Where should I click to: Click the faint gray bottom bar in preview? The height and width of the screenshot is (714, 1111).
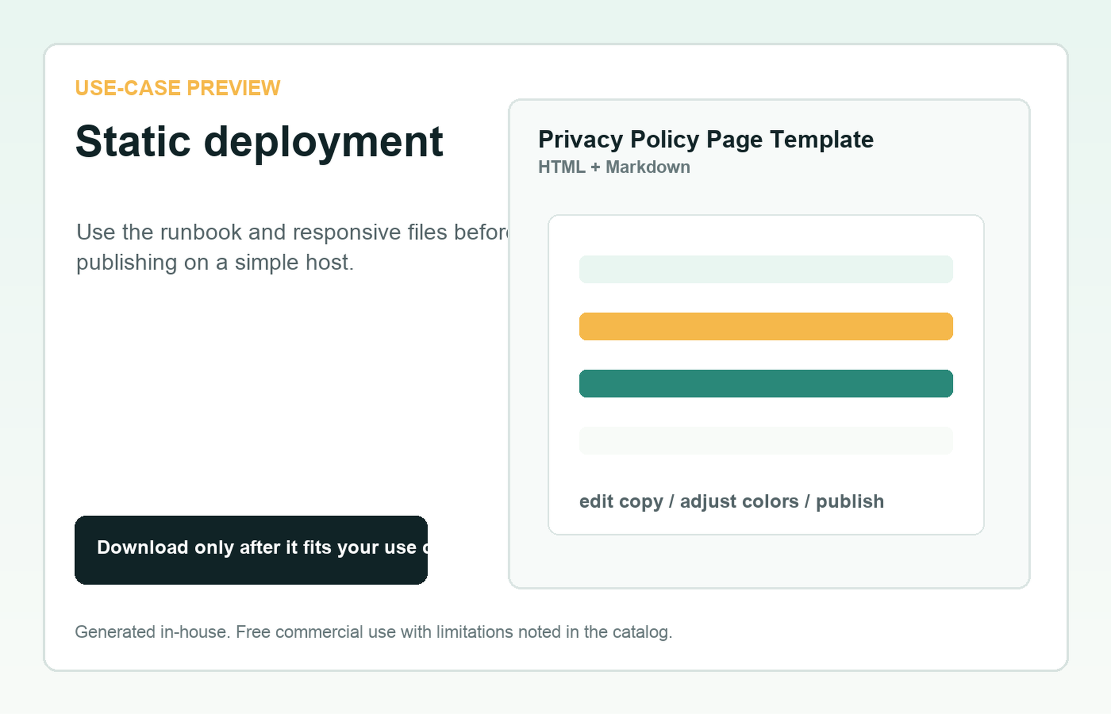pyautogui.click(x=766, y=440)
